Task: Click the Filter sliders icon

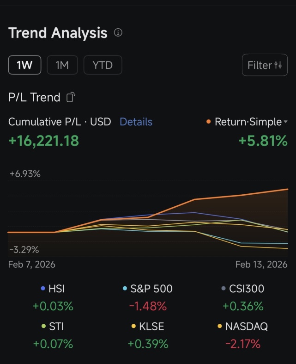Action: [x=278, y=65]
